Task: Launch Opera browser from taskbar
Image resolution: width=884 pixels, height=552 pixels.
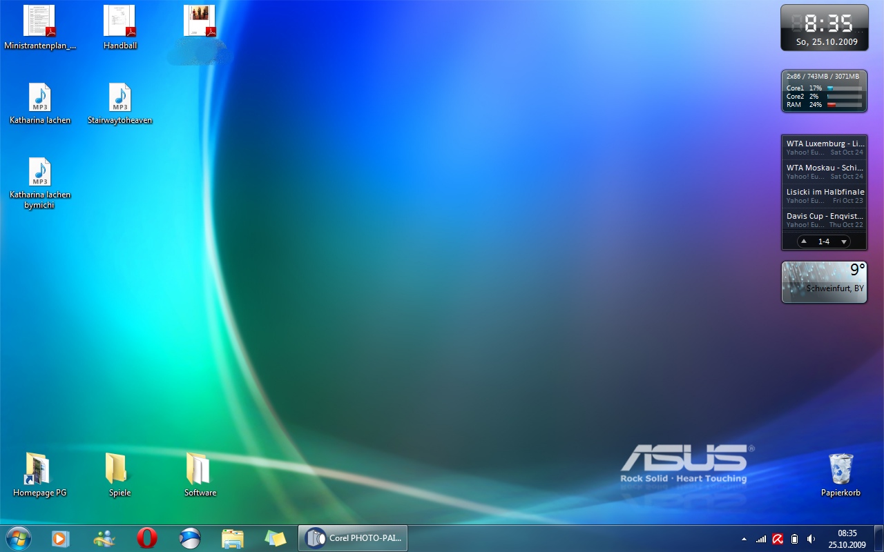Action: tap(146, 538)
